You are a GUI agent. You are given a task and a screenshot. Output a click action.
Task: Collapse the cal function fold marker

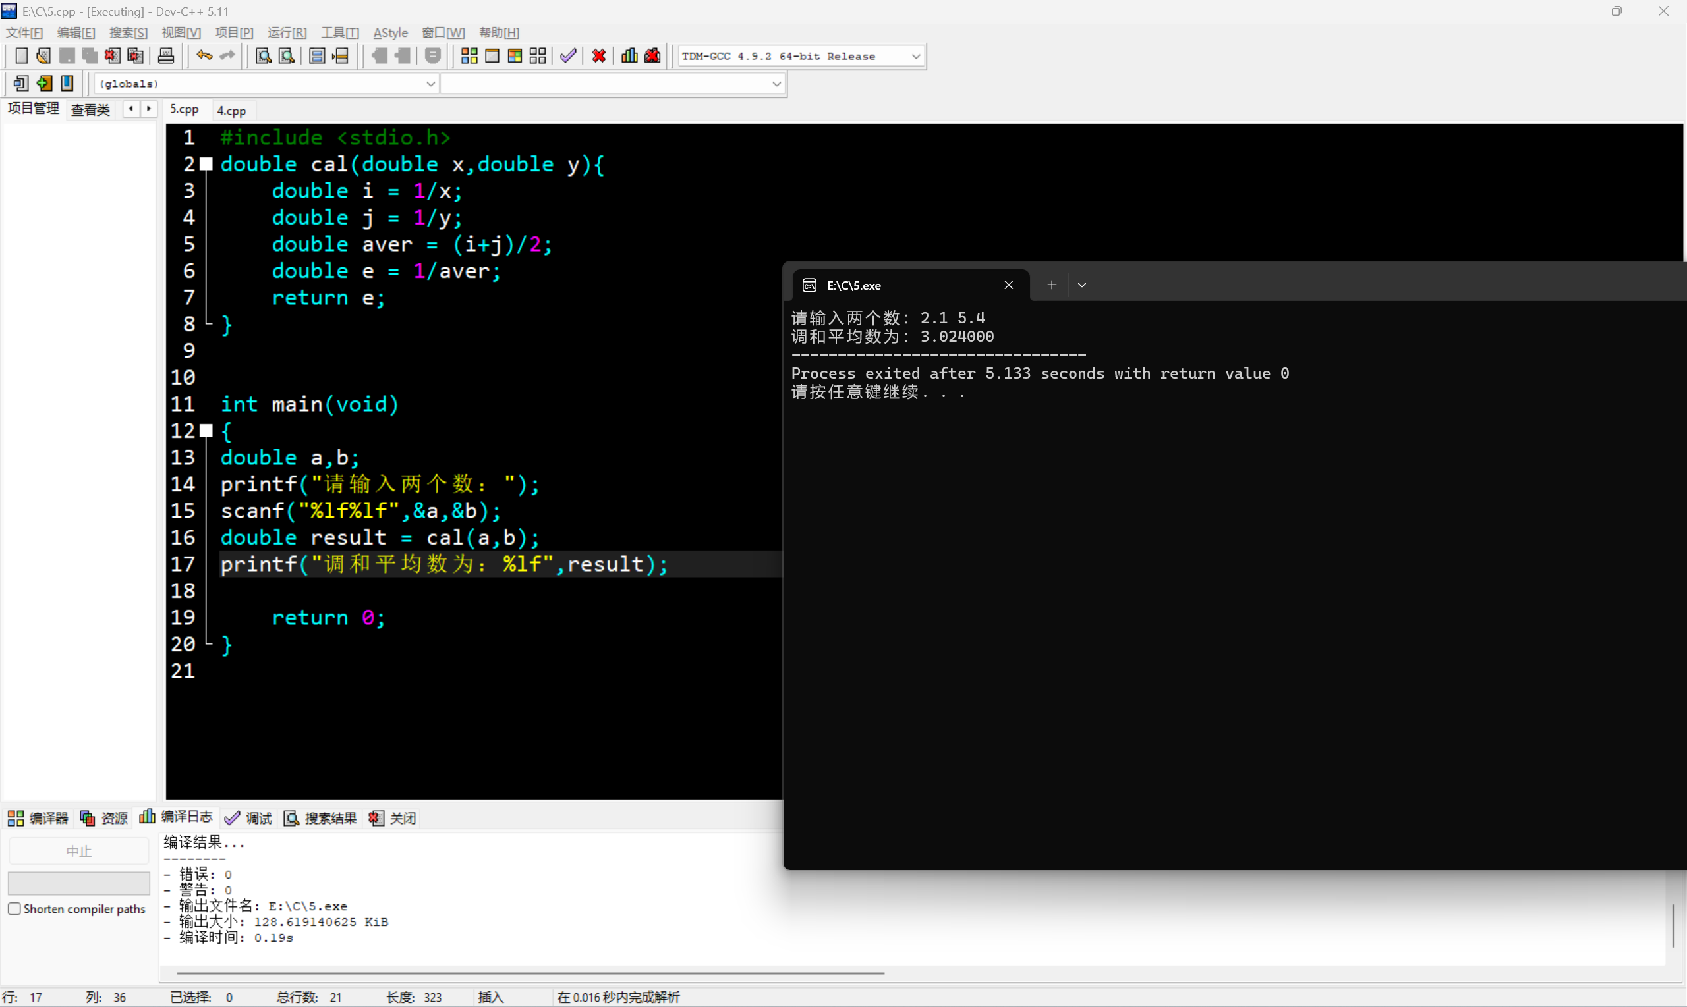(x=206, y=164)
